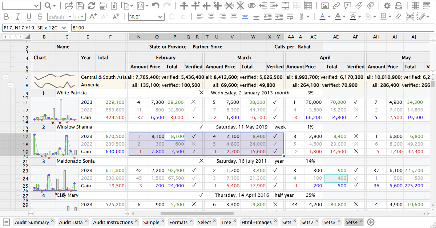Viewport: 436px width, 228px height.
Task: Click the red text color swatch
Action: point(322,17)
